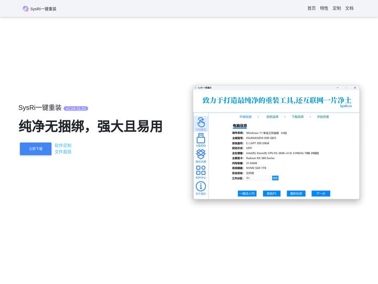Image resolution: width=378 pixels, height=284 pixels.
Task: Click the headline 纯净无捆绑，强大且易用
Action: [x=90, y=126]
